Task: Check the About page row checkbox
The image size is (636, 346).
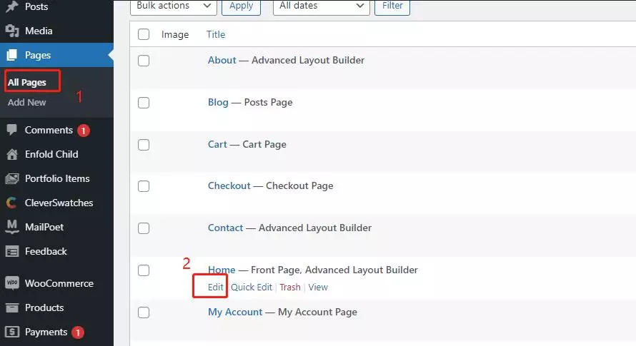Action: [x=144, y=61]
